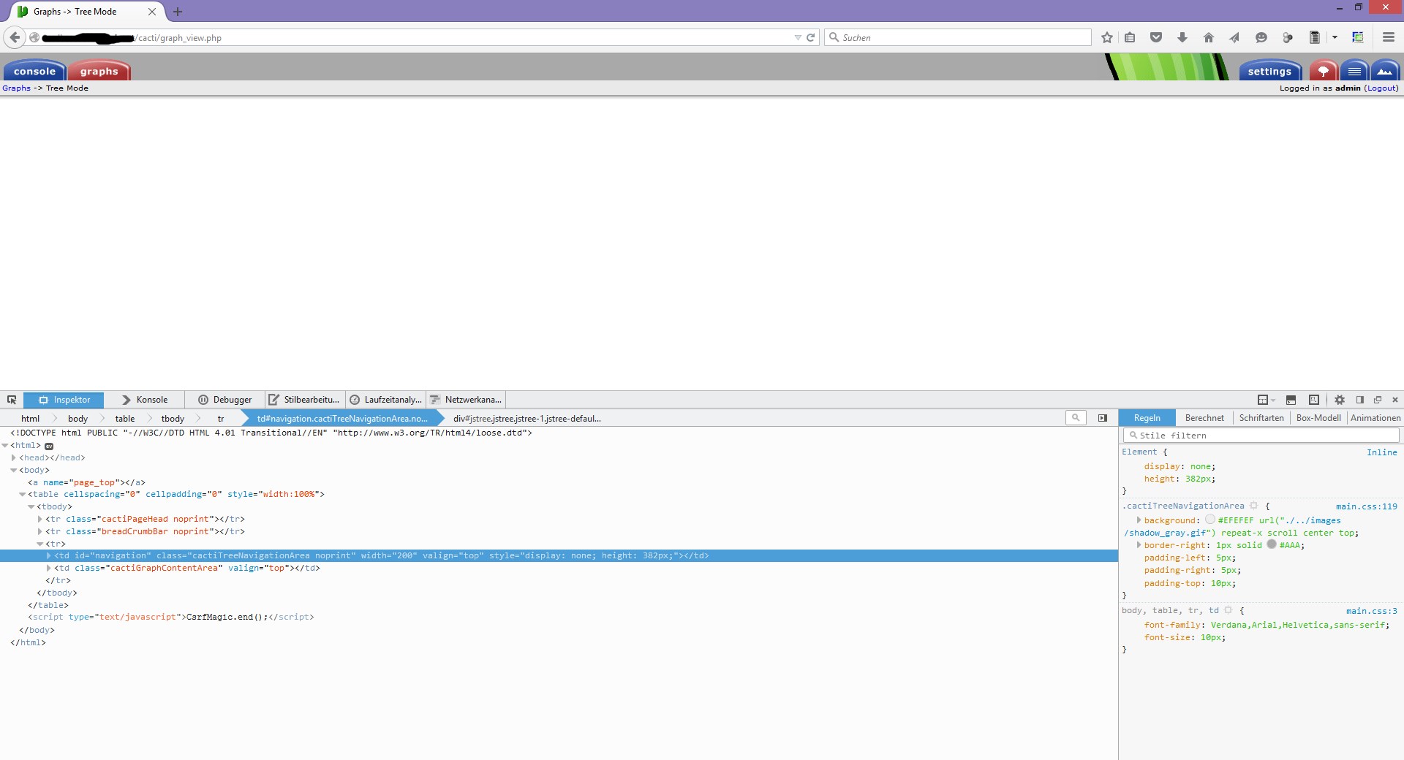Expand the head node
Viewport: 1404px width, 760px height.
(14, 458)
